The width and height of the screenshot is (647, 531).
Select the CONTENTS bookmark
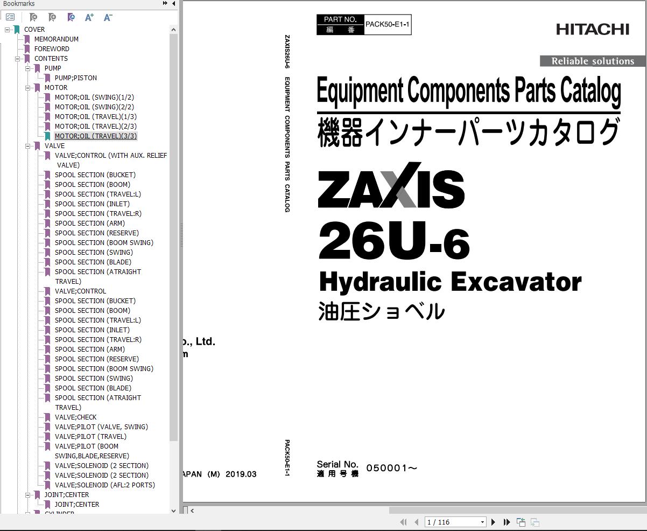click(51, 59)
